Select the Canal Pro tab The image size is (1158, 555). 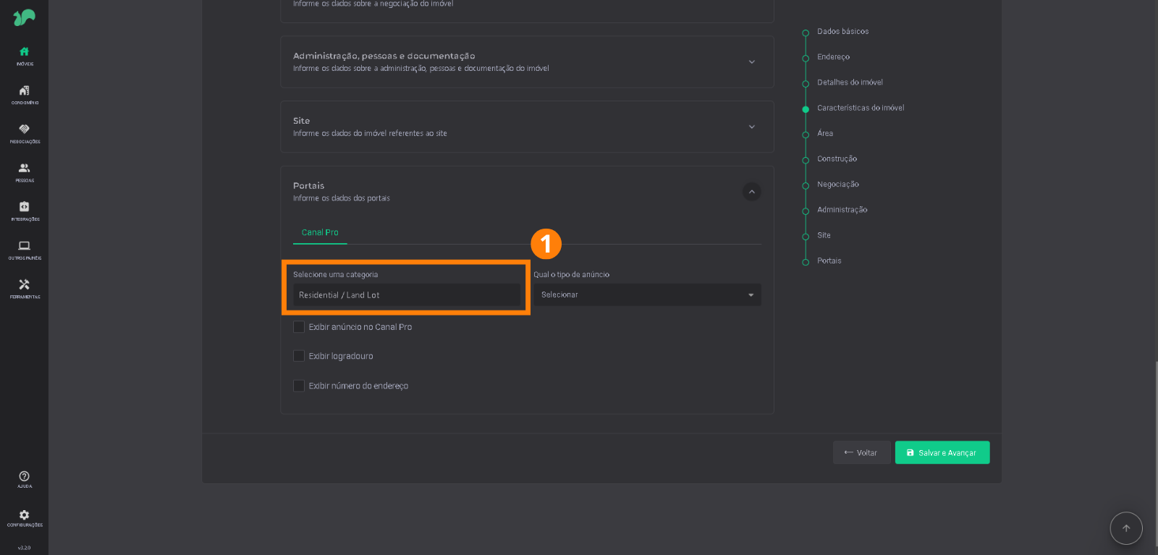pyautogui.click(x=320, y=232)
